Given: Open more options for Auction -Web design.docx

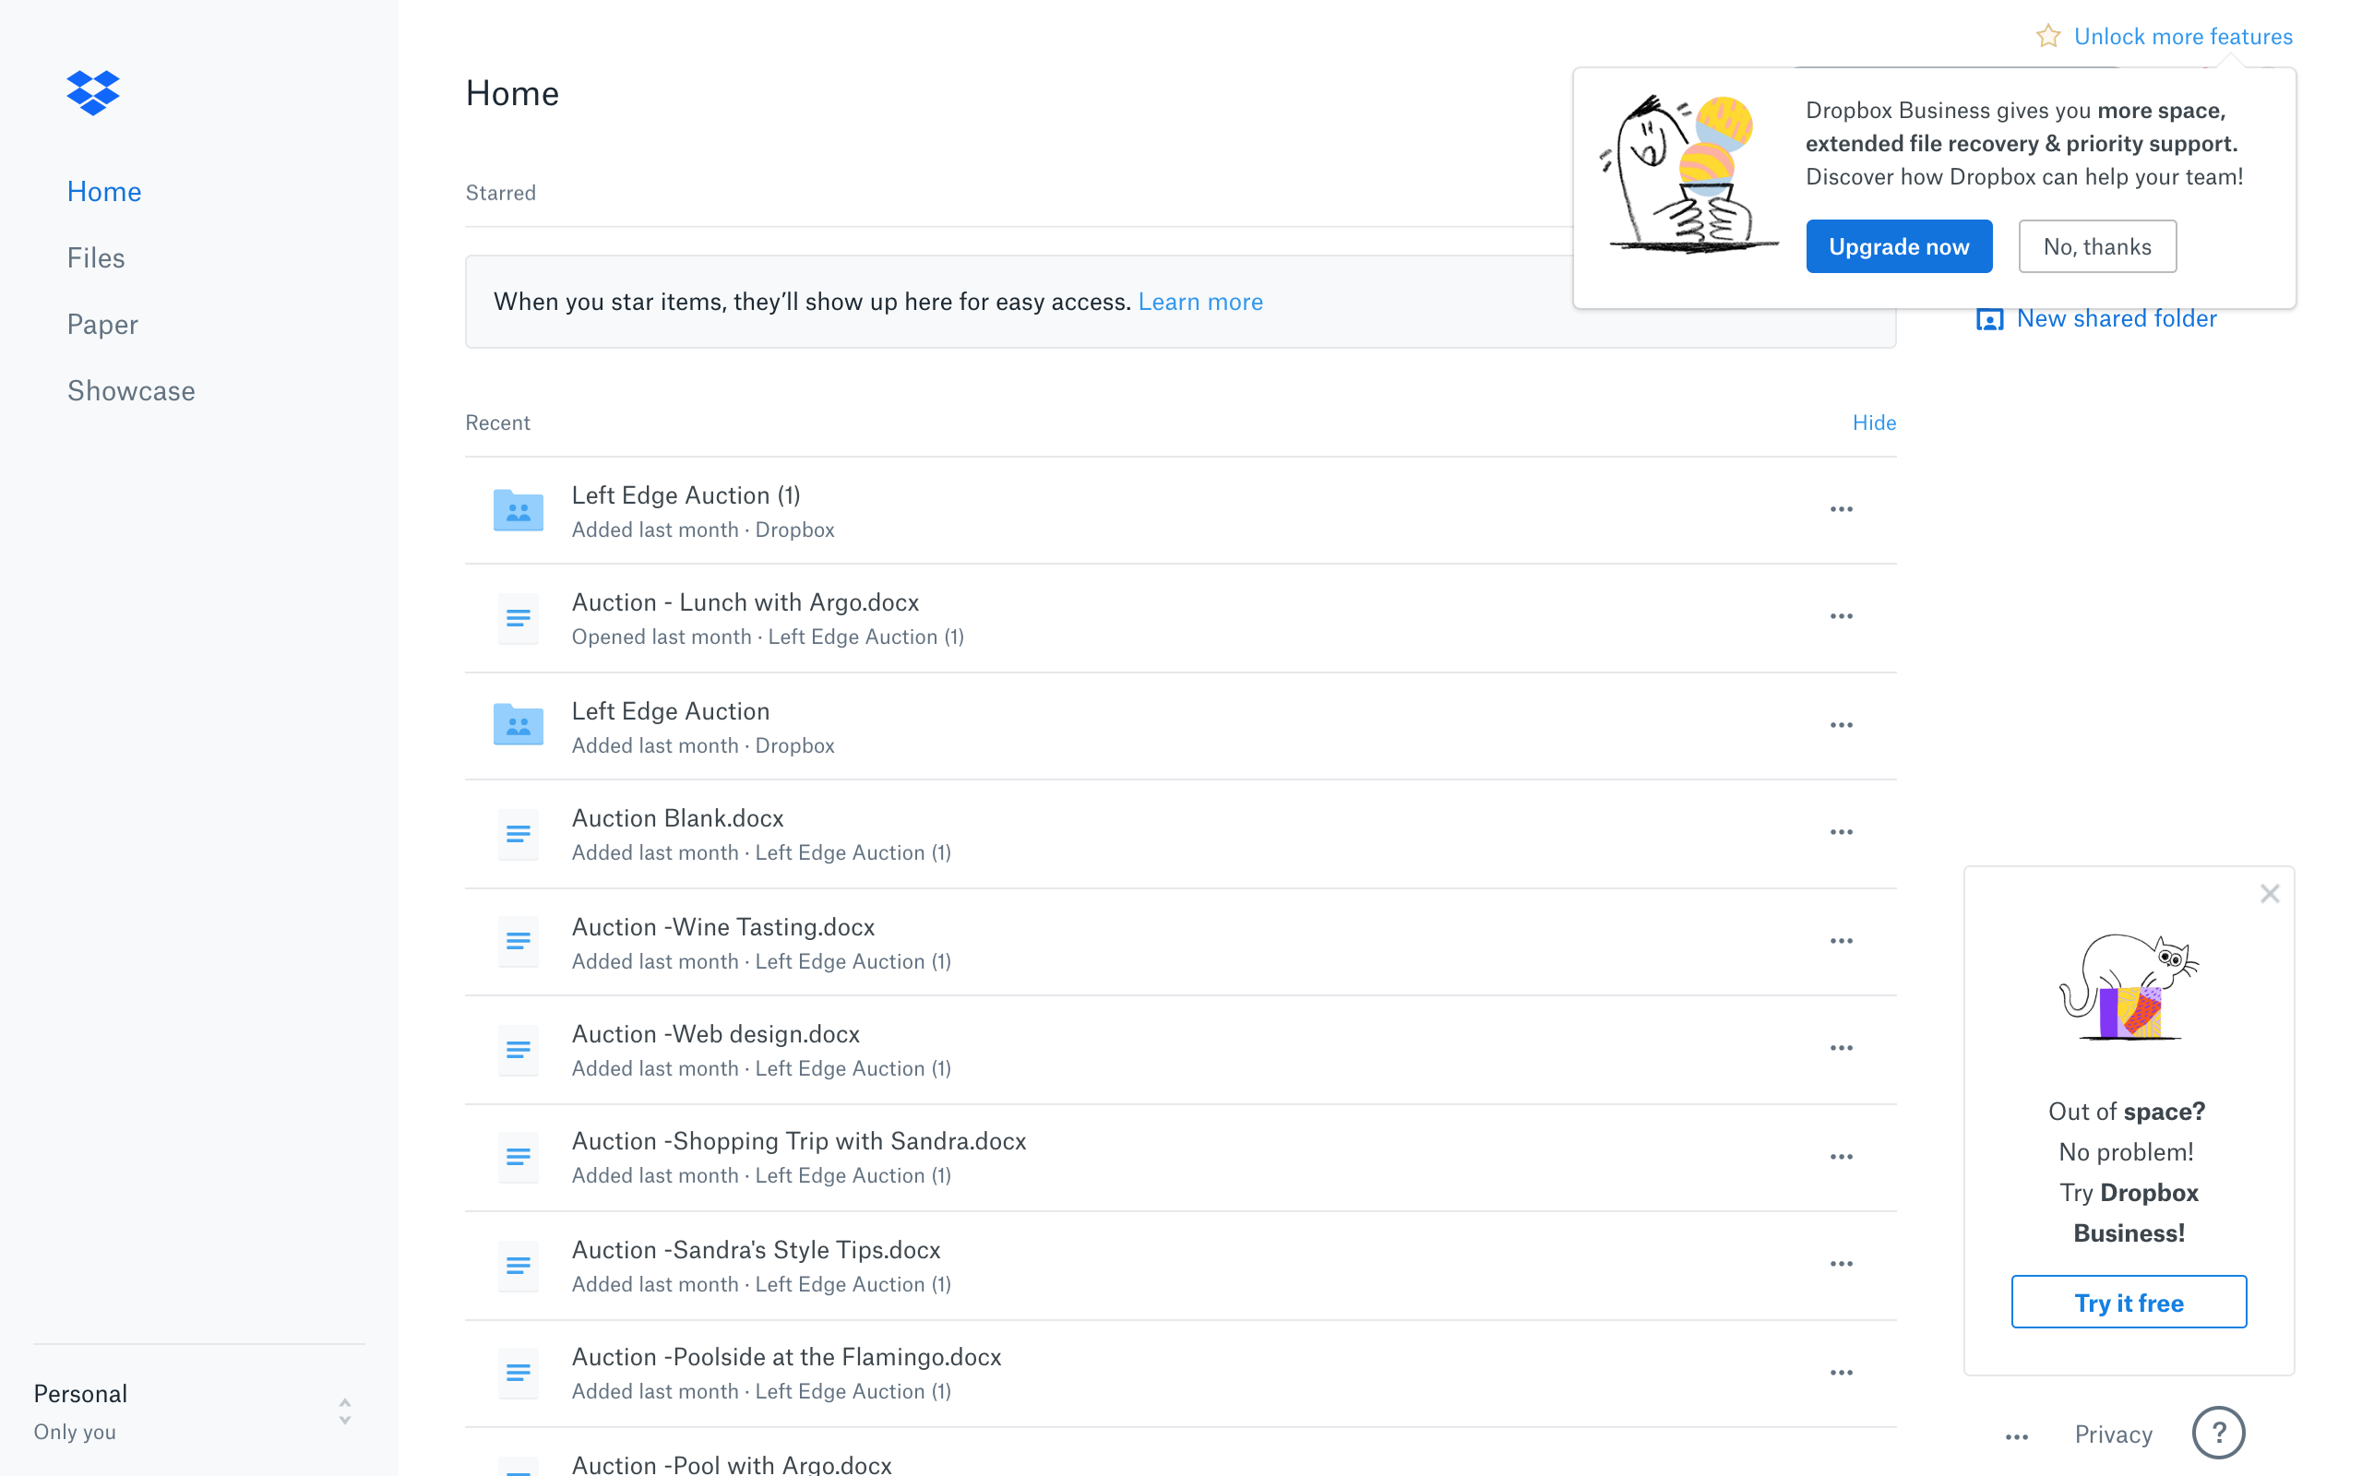Looking at the screenshot, I should point(1841,1049).
